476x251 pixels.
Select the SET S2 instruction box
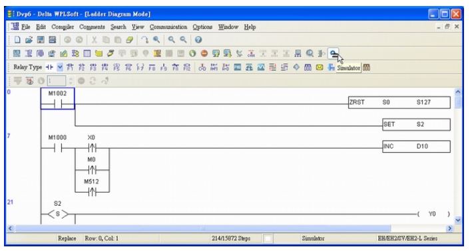416,124
